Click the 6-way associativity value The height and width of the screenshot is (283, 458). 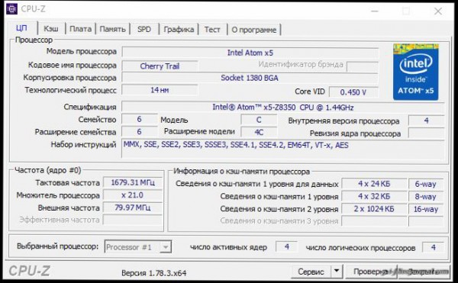pyautogui.click(x=426, y=184)
